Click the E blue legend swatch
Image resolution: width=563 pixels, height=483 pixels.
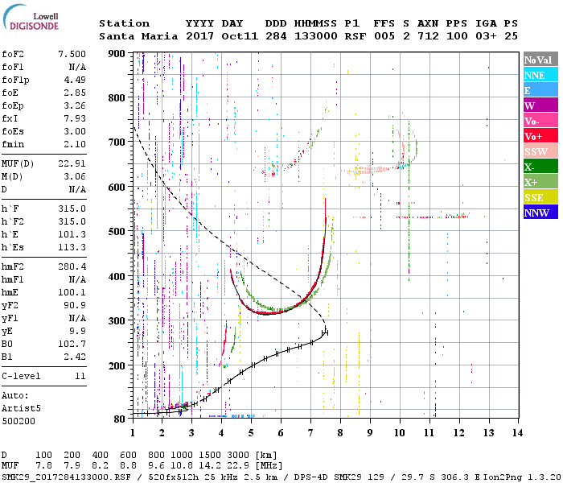click(540, 90)
